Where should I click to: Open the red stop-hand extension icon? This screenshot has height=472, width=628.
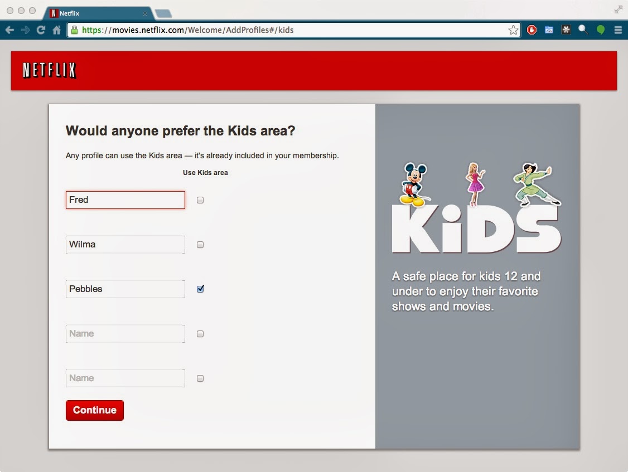coord(532,30)
